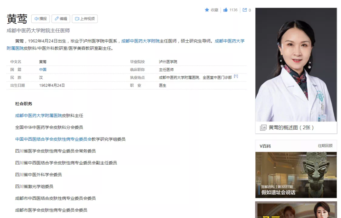Viewport: 341px width, 218px height.
Task: Click the text 成都市医学会皮肤性病专业委员会委员
Action: click(x=51, y=210)
